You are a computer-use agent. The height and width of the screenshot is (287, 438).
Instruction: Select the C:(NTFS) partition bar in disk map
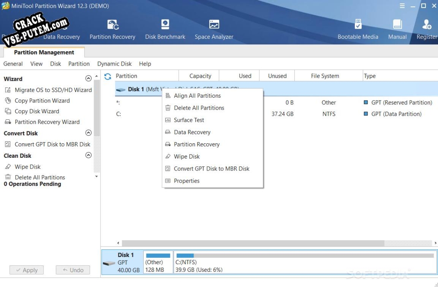305,262
